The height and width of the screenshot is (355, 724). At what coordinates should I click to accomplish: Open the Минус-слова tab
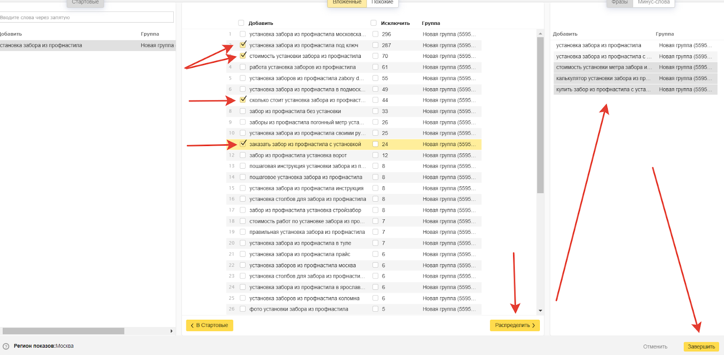pos(653,2)
